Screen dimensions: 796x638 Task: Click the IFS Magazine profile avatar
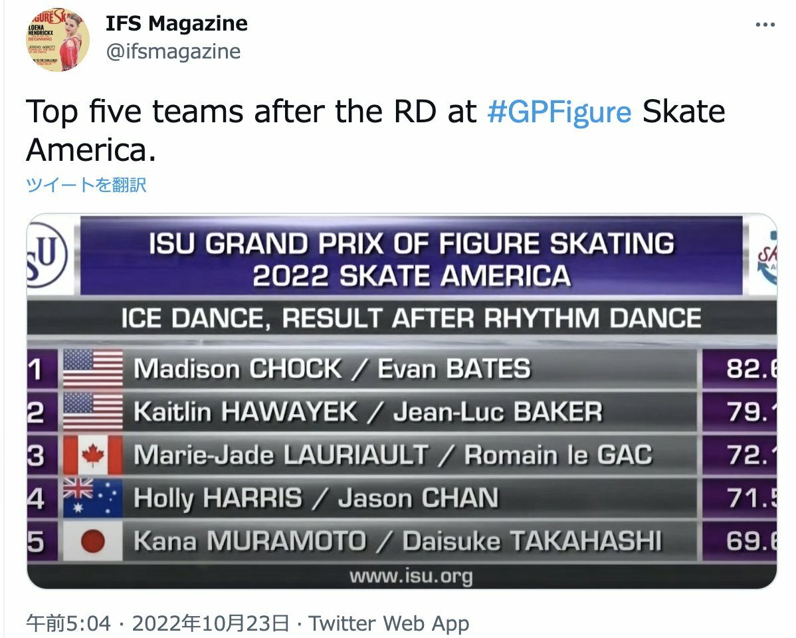(58, 39)
